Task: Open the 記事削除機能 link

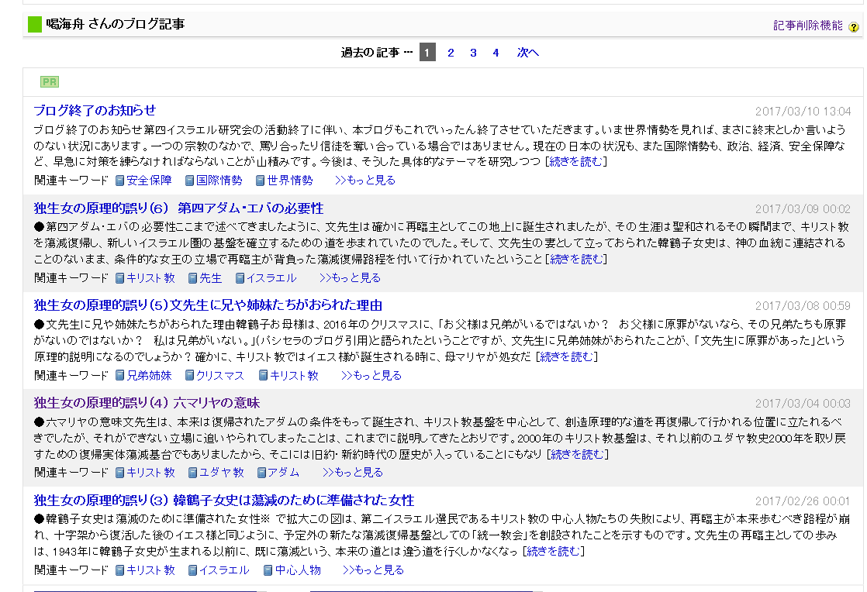Action: pyautogui.click(x=807, y=26)
